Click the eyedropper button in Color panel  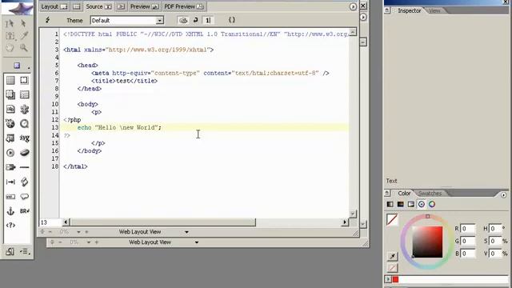coord(392,256)
